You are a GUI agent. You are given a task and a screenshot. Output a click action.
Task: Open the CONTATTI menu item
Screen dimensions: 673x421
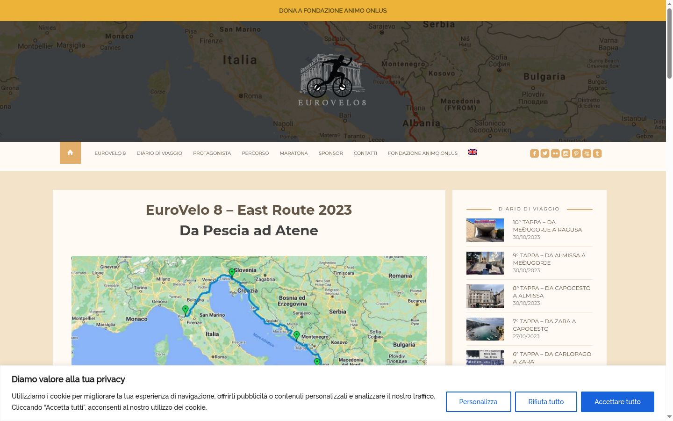pyautogui.click(x=365, y=153)
